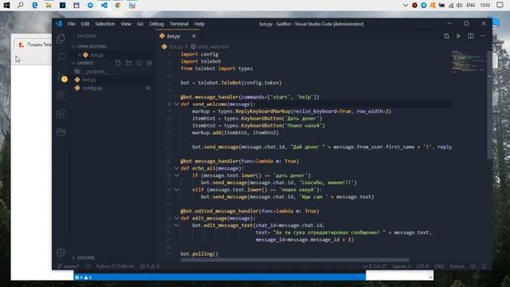Fold the send_welcome function
The height and width of the screenshot is (287, 510).
tap(177, 104)
